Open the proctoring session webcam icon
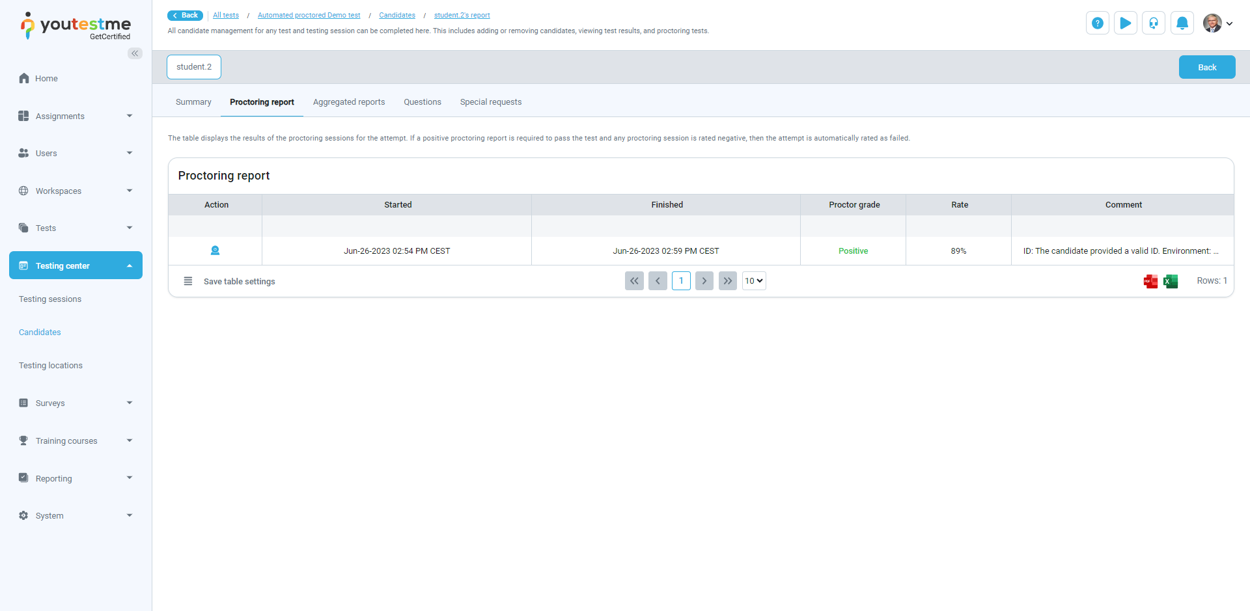This screenshot has width=1250, height=611. (x=215, y=251)
